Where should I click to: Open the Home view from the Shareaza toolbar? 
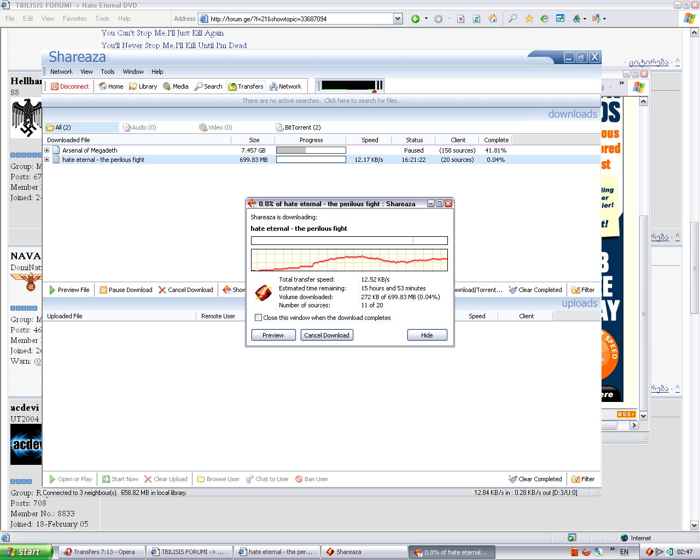pos(111,86)
